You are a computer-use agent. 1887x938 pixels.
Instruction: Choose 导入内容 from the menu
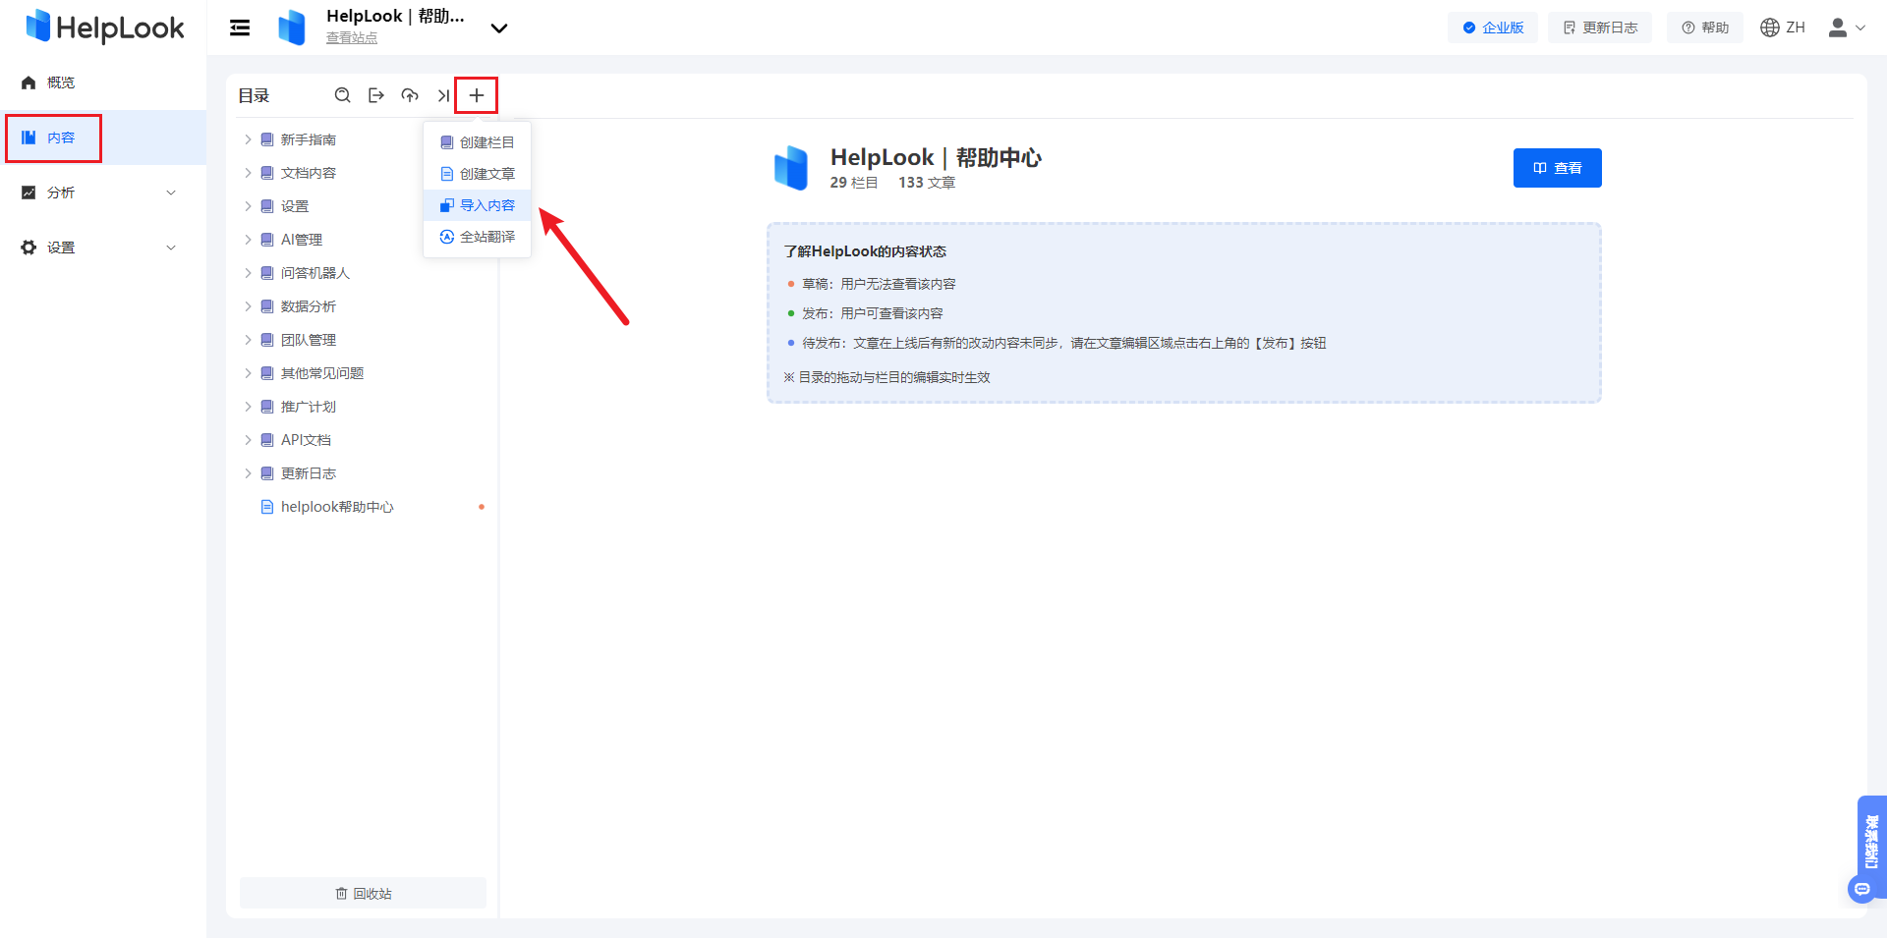(477, 205)
